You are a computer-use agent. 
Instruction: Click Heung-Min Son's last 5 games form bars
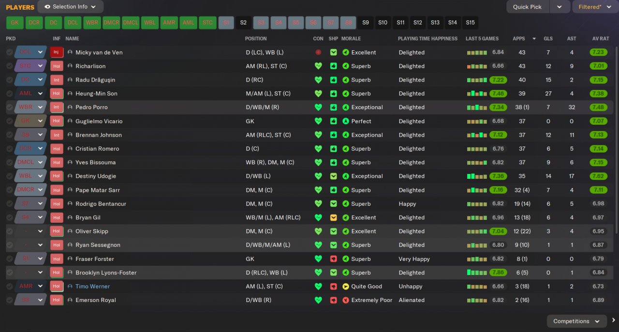click(x=477, y=94)
